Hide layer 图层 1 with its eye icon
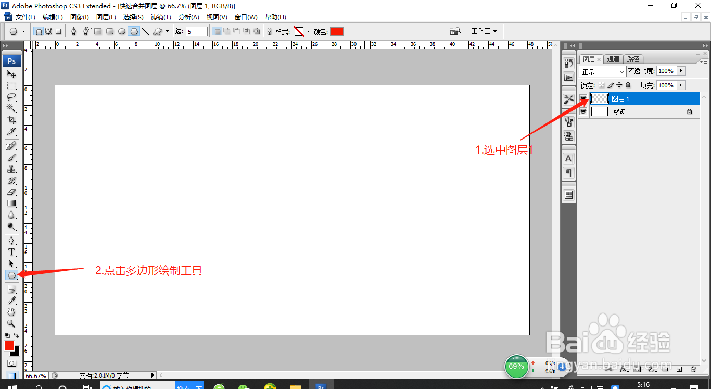711x389 pixels. [583, 98]
